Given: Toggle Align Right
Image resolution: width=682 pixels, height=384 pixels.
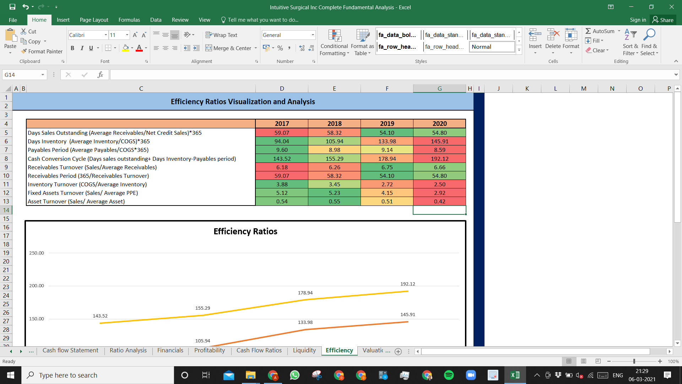Looking at the screenshot, I should (x=174, y=48).
